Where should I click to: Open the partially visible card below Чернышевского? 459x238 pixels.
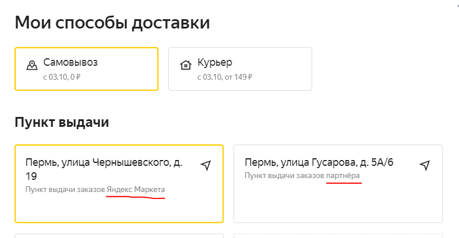(x=119, y=236)
